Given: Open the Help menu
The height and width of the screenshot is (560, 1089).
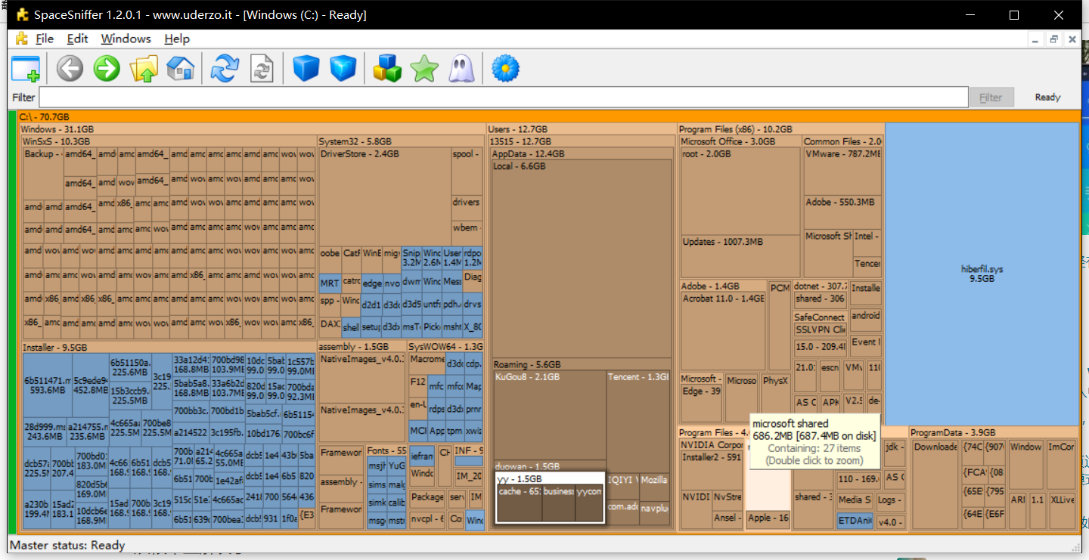Looking at the screenshot, I should click(x=177, y=39).
